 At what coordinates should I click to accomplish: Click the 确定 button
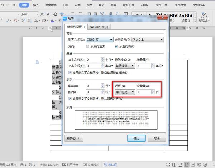pos(136,138)
